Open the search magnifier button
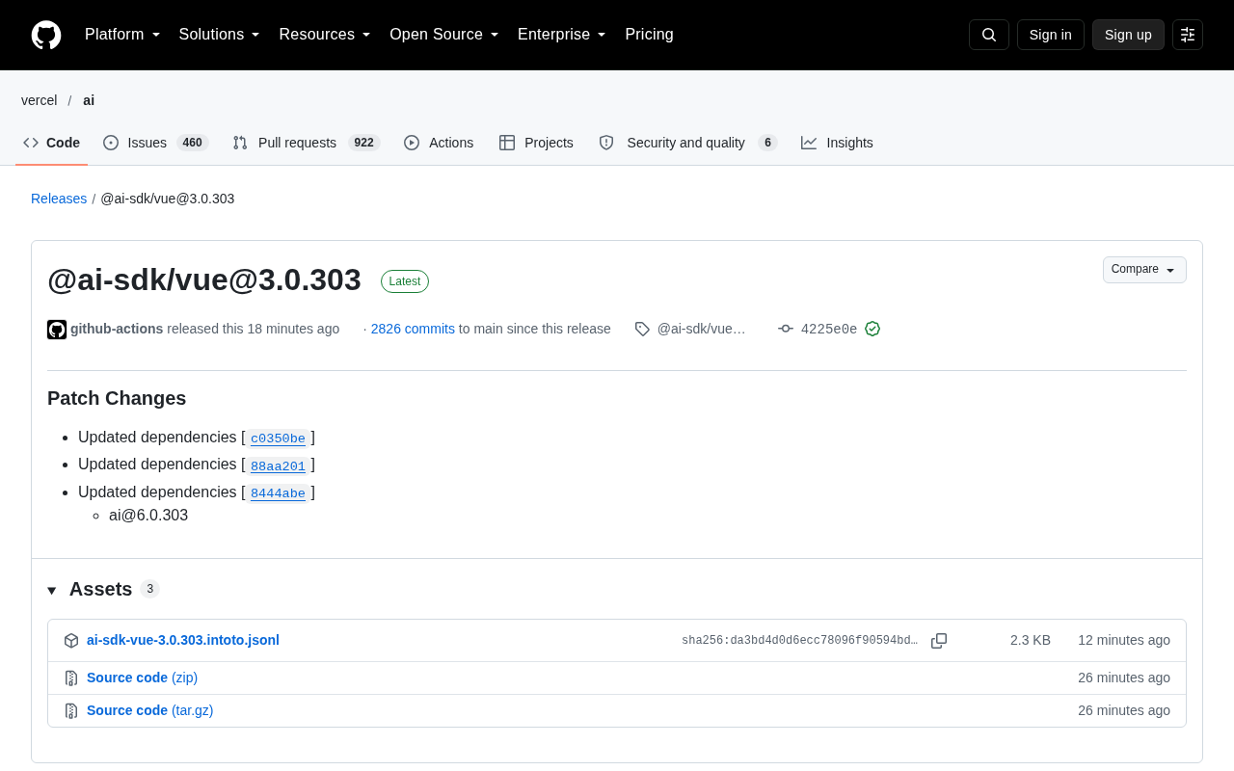The image size is (1234, 771). point(989,35)
